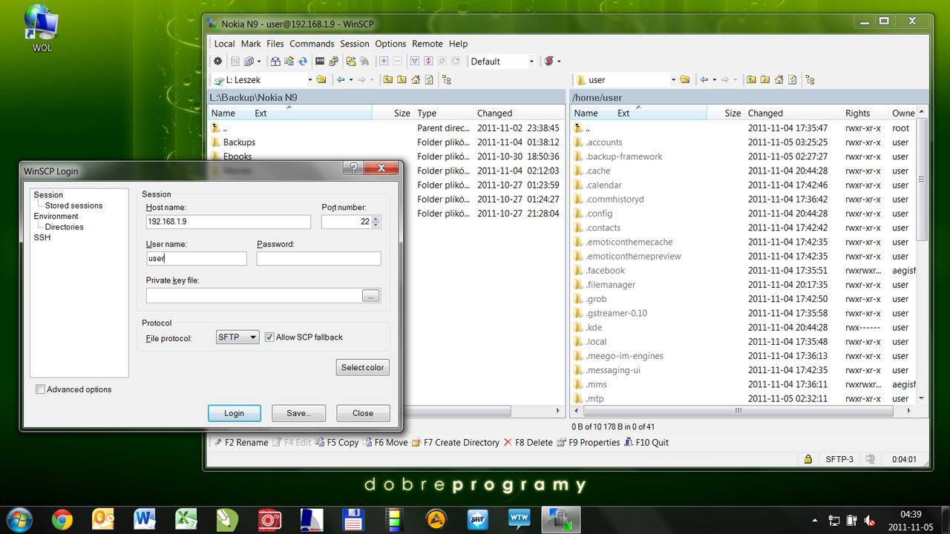Open the Options menu
The image size is (950, 534).
point(390,44)
